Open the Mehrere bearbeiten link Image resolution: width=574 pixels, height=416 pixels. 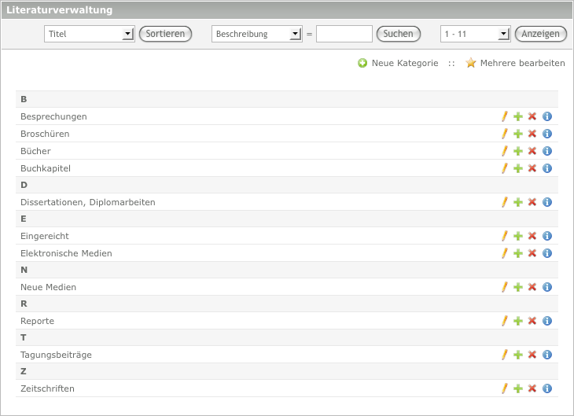522,63
